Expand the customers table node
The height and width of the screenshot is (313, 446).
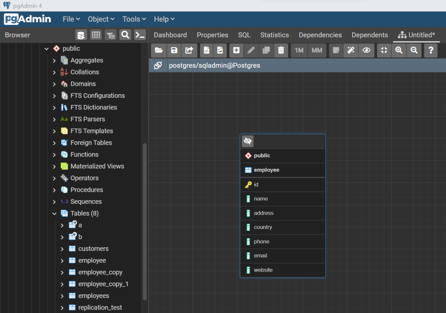pos(62,248)
